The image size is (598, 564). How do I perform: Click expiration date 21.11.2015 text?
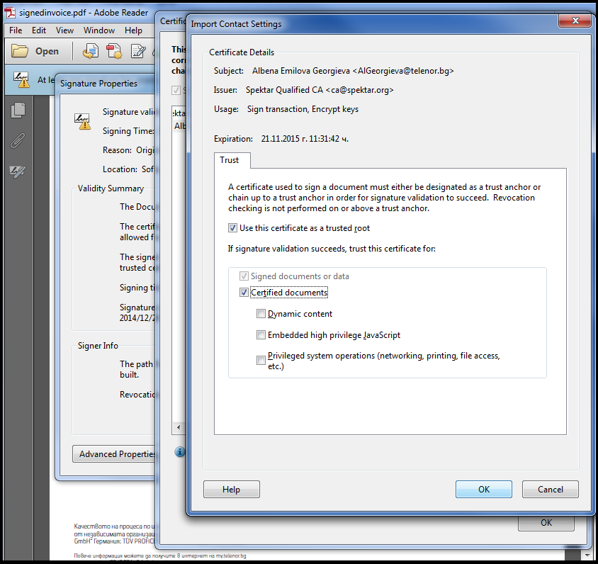pyautogui.click(x=305, y=139)
